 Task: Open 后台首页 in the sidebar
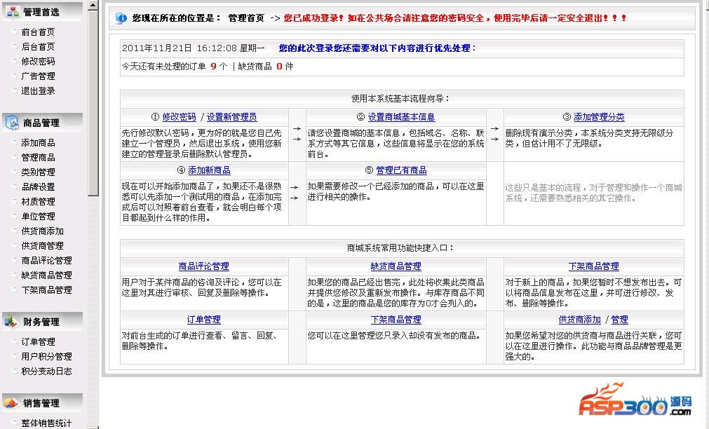38,46
